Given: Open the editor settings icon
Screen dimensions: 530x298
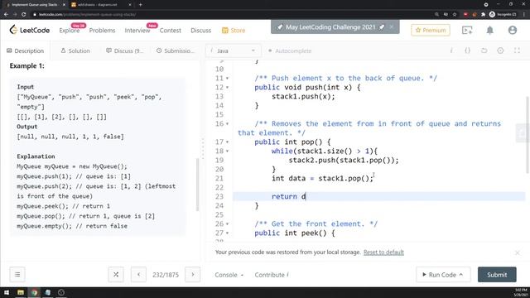Looking at the screenshot, I should click(500, 50).
